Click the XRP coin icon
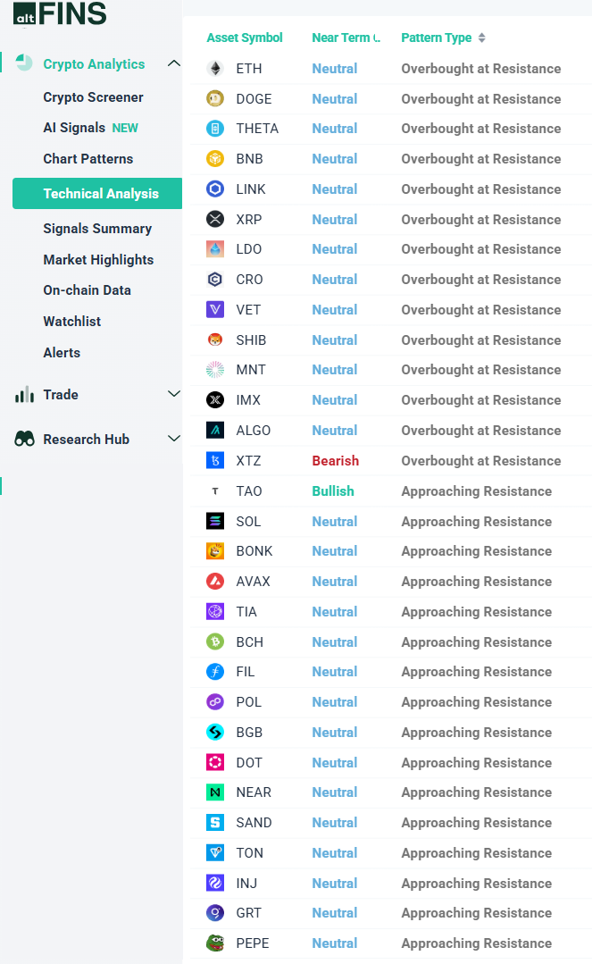Image resolution: width=592 pixels, height=964 pixels. coord(215,219)
